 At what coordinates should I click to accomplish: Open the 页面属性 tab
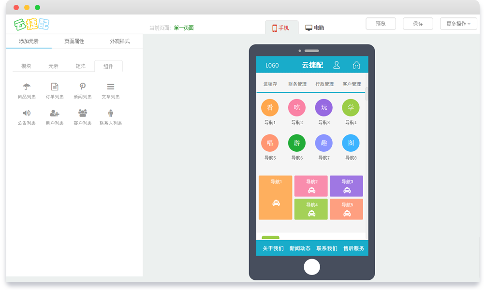pos(74,42)
